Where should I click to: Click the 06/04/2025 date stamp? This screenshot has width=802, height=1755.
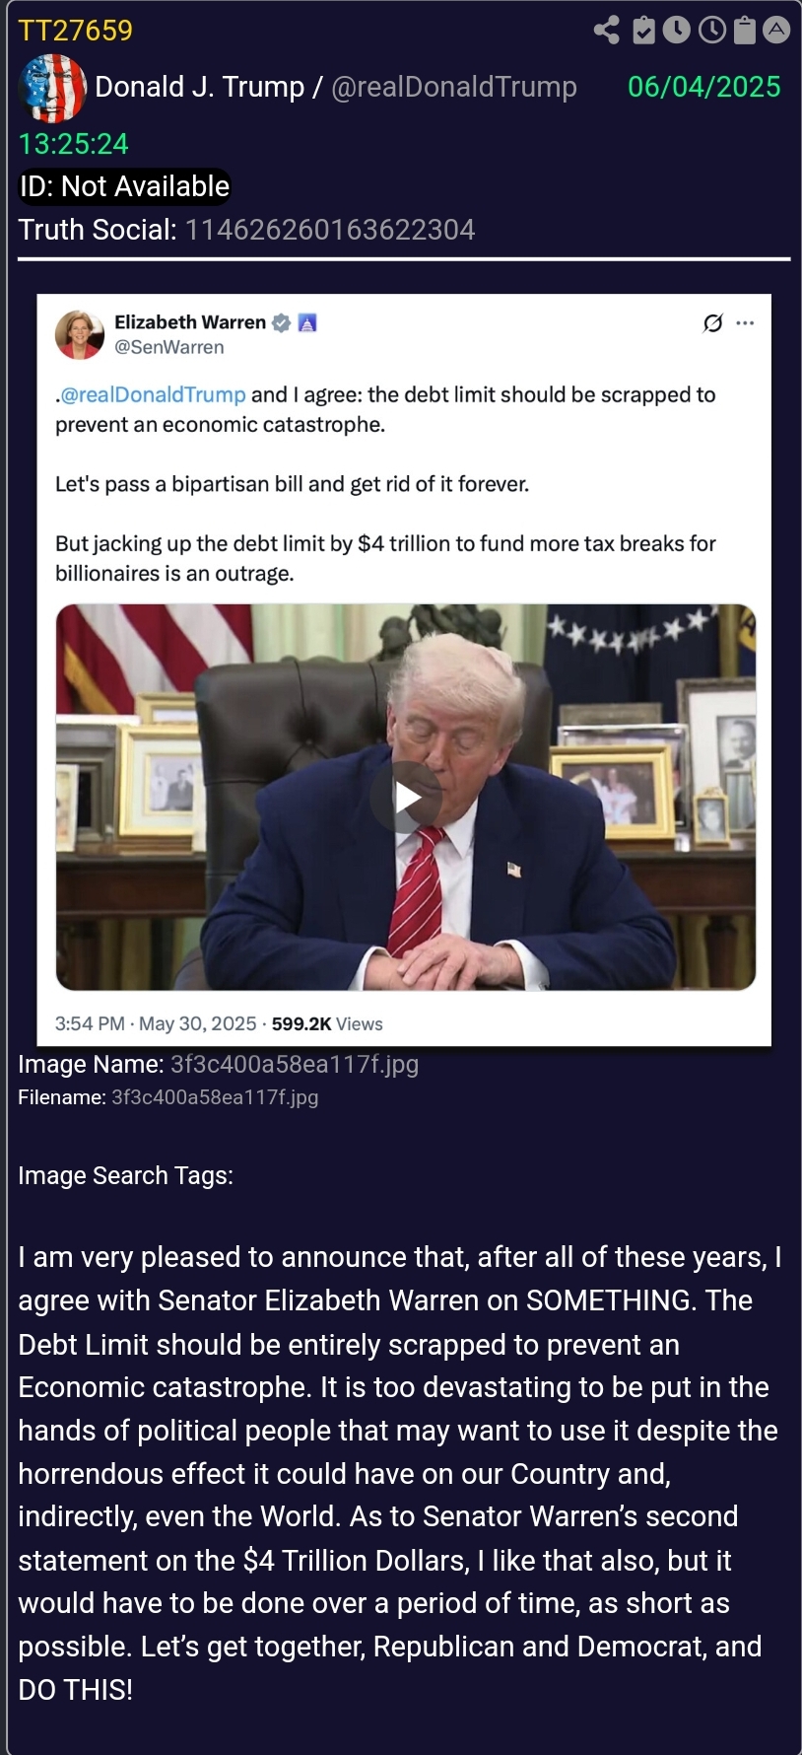pos(704,87)
